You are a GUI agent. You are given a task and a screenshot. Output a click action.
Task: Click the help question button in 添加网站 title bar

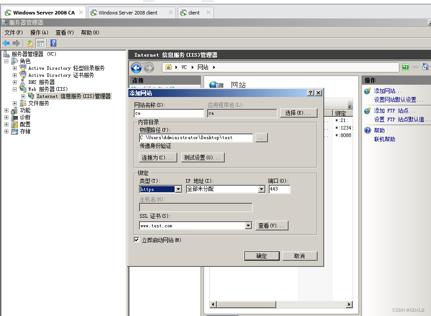310,93
